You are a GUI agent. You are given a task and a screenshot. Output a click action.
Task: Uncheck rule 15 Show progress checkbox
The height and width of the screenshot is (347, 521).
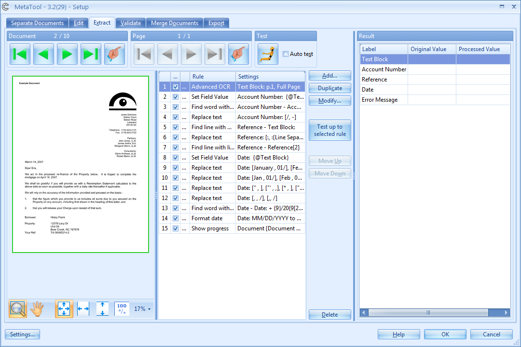coord(176,228)
